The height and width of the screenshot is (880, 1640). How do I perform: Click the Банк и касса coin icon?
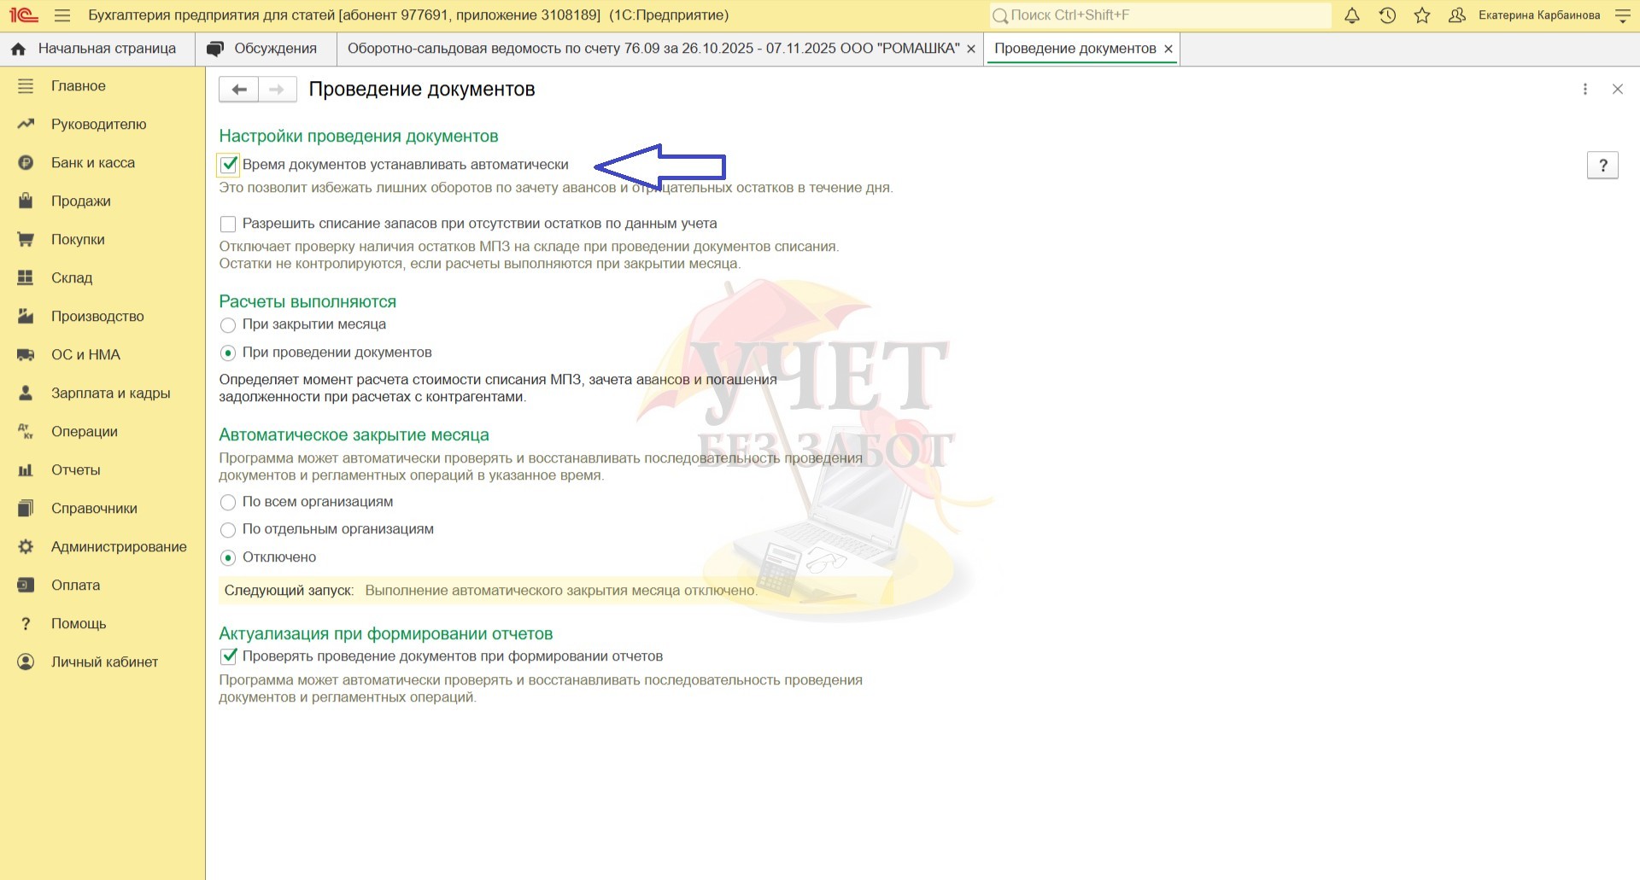coord(26,163)
